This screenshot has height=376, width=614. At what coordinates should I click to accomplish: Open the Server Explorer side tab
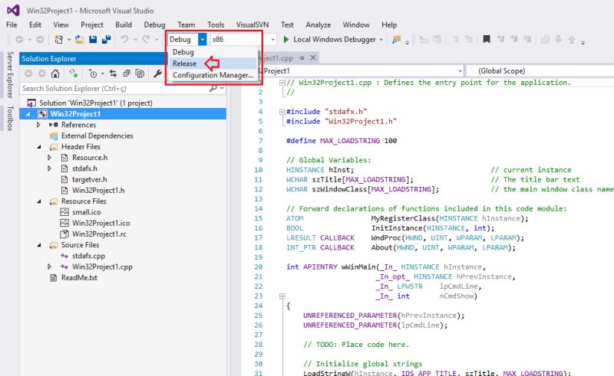pyautogui.click(x=10, y=74)
